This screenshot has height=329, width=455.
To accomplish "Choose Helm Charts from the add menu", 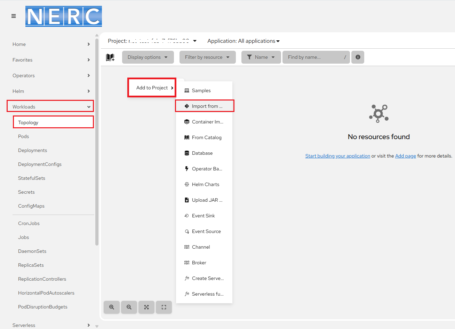I will click(x=205, y=184).
